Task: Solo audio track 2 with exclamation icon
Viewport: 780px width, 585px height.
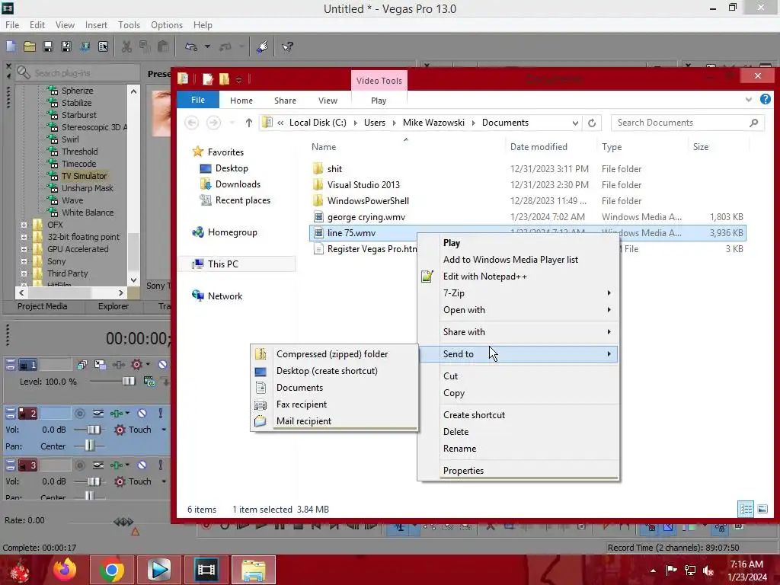Action: [x=160, y=414]
